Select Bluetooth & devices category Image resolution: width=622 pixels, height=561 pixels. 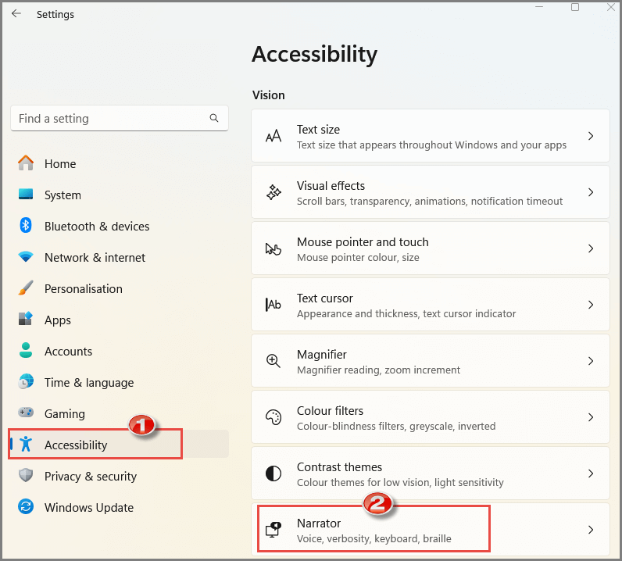point(119,226)
